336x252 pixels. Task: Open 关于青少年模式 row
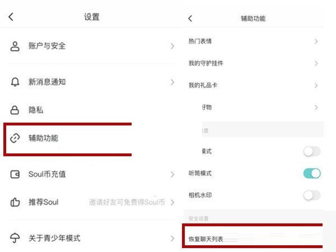55,238
